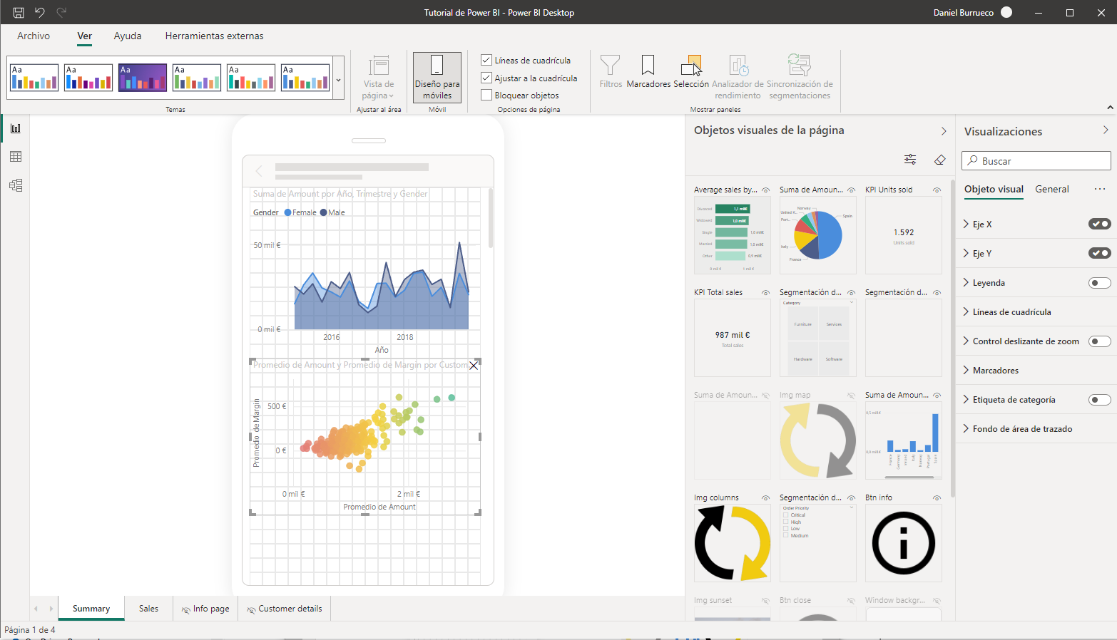Open the Marcadores pane
The height and width of the screenshot is (640, 1117).
(x=648, y=71)
